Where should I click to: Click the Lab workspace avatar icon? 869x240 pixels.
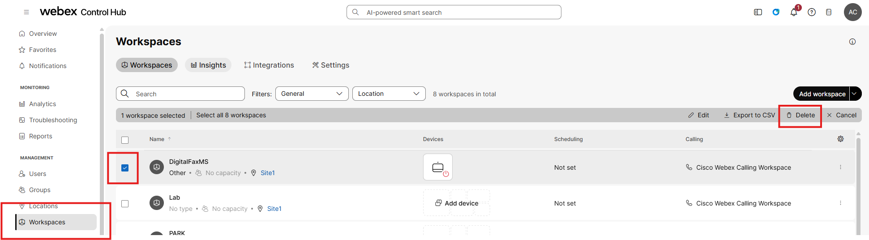(x=157, y=203)
